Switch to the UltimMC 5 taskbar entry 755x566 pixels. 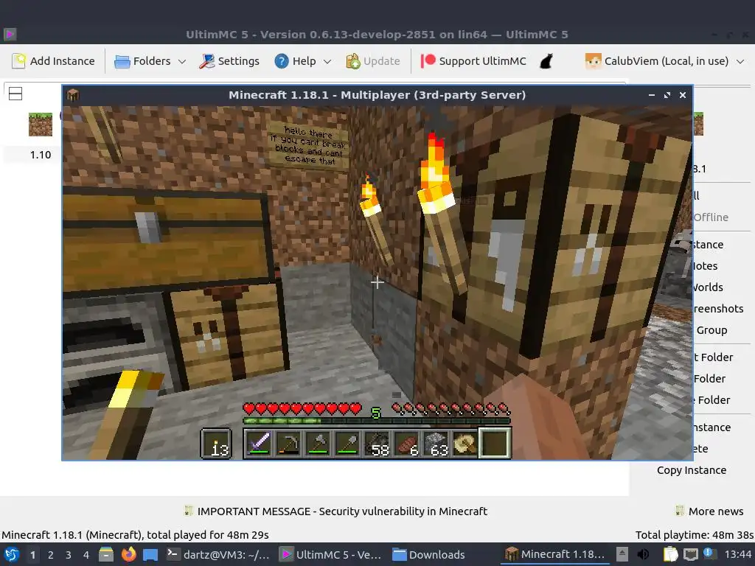(x=331, y=554)
